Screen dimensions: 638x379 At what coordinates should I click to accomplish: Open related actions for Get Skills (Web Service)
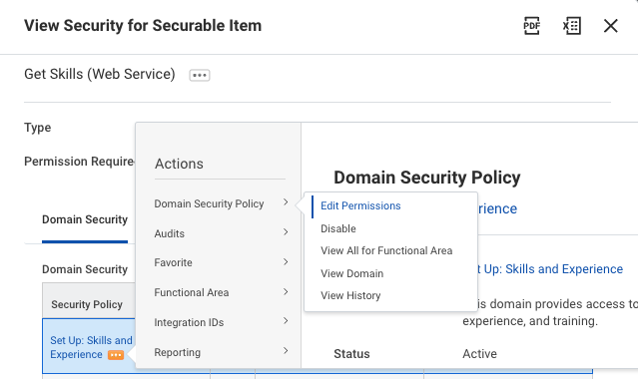200,75
